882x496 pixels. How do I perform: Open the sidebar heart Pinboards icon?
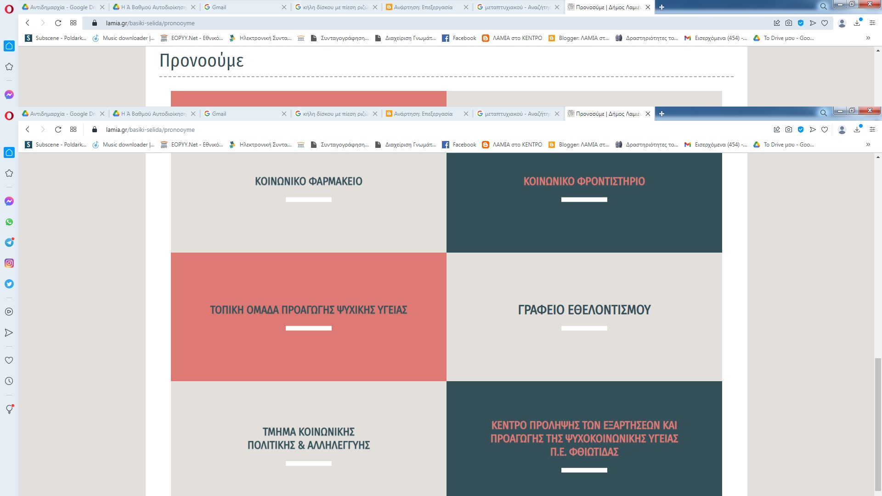pos(9,361)
